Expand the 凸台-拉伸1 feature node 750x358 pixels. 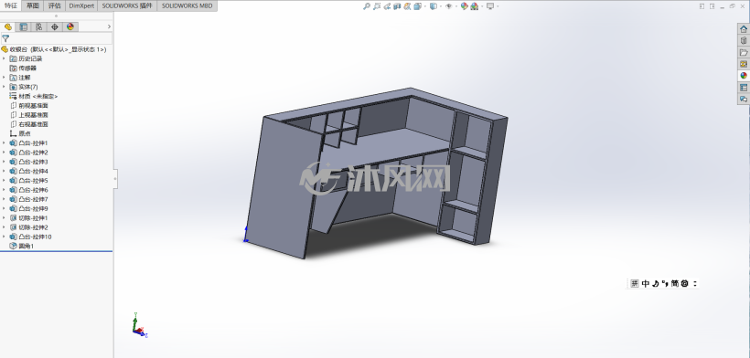tap(4, 143)
